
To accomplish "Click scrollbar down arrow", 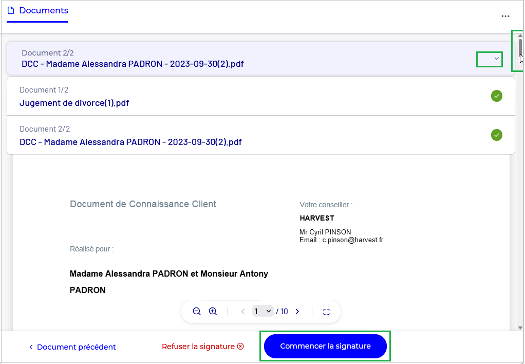I will point(520,327).
